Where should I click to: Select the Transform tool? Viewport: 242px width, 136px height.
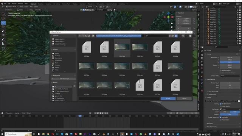(3, 35)
